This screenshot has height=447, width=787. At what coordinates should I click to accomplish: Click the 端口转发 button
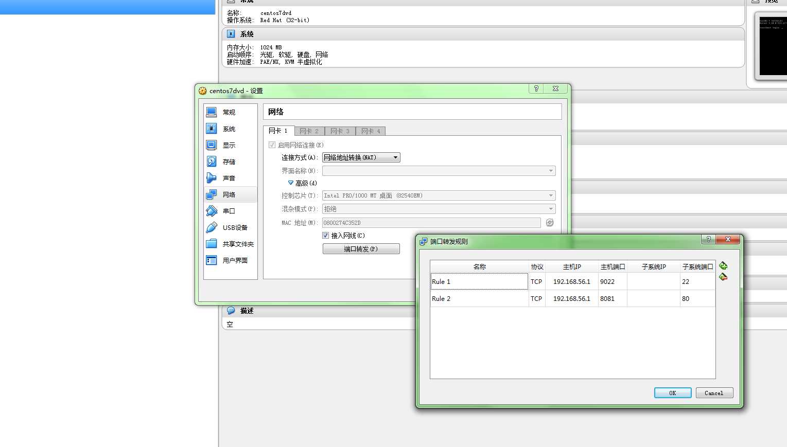tap(361, 249)
